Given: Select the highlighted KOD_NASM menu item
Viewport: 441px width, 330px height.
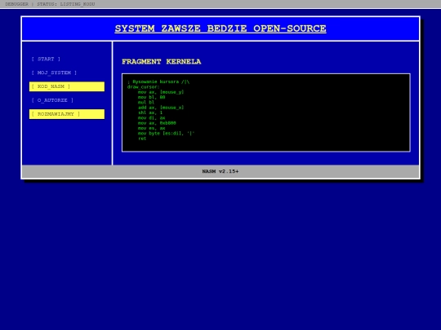Looking at the screenshot, I should pos(67,86).
